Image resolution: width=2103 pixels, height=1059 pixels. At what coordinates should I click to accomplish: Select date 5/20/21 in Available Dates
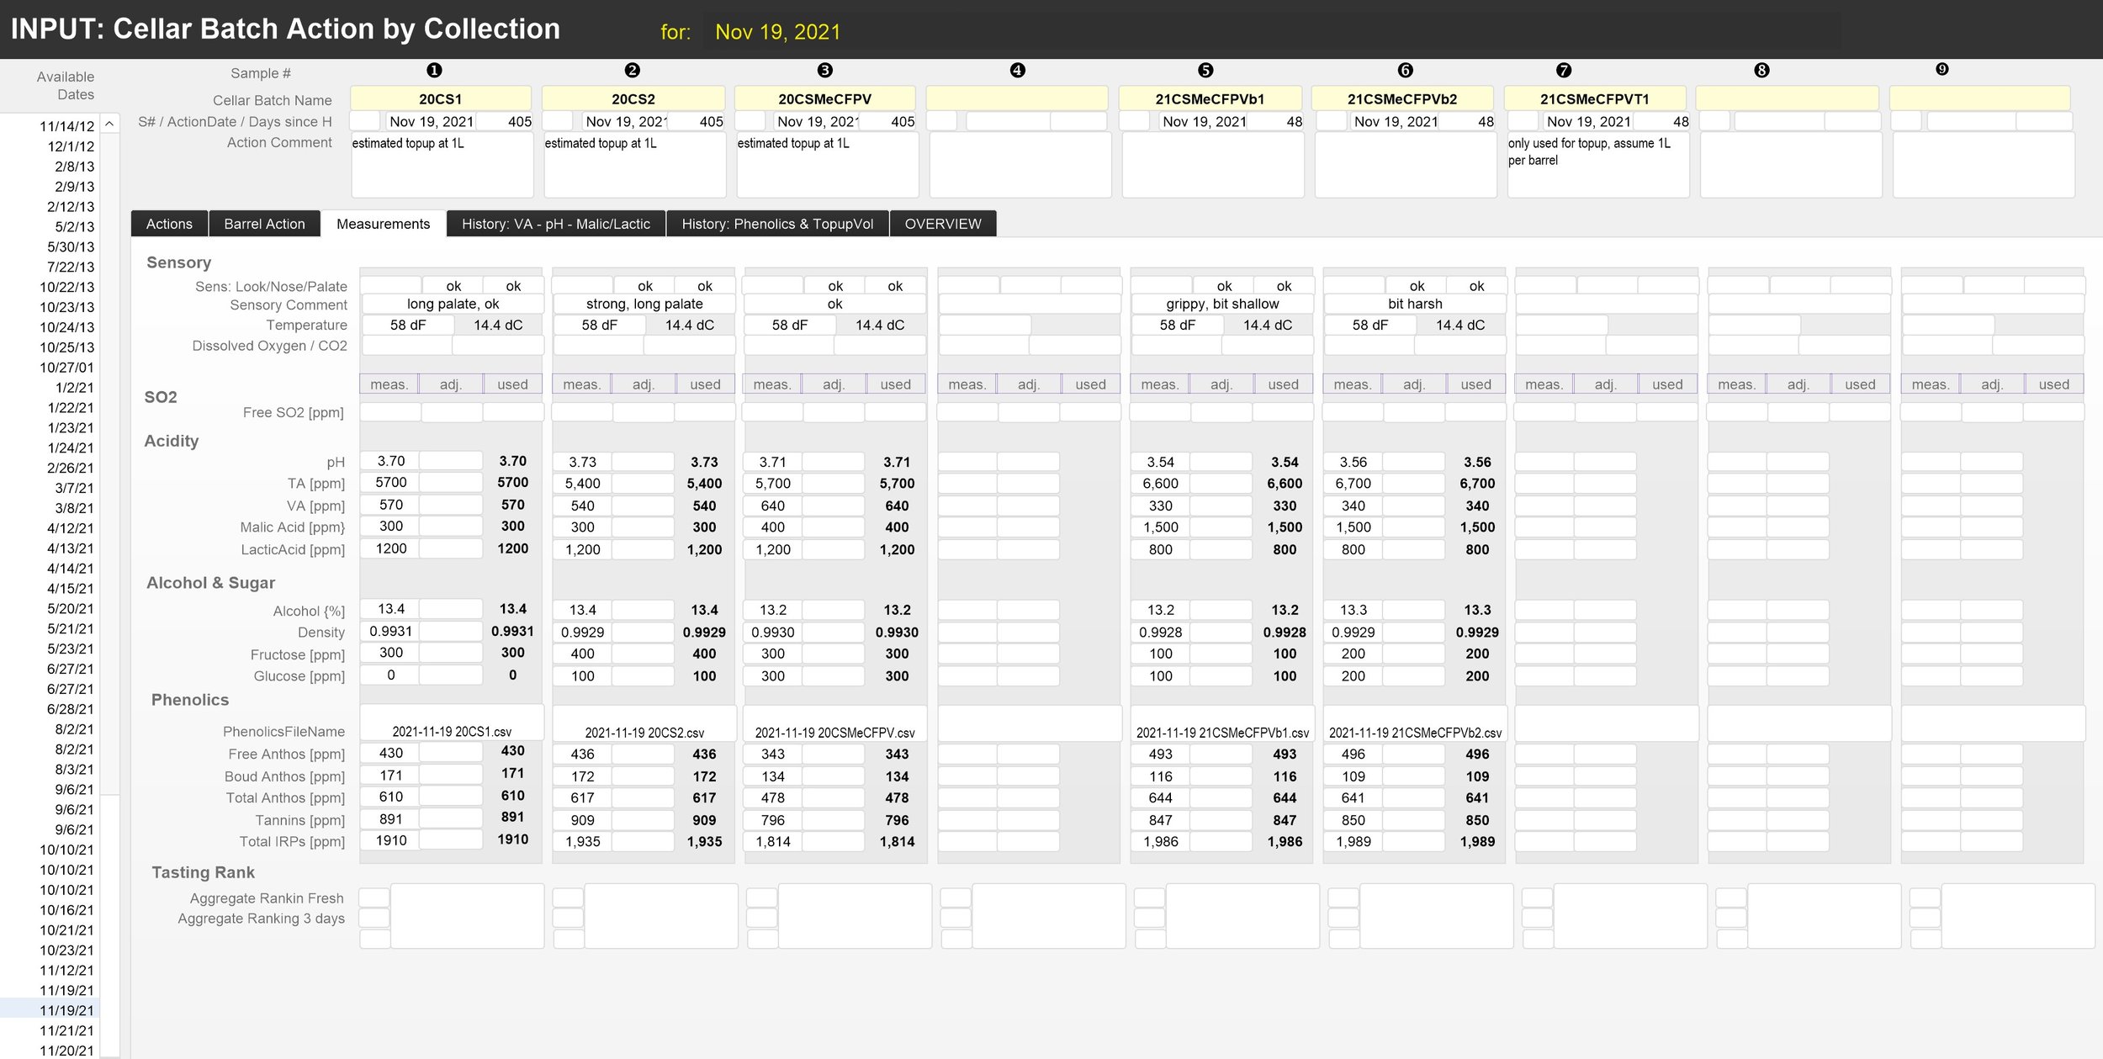(71, 608)
